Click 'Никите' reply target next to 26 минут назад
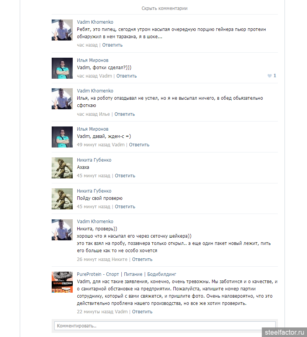The width and height of the screenshot is (307, 337). tap(119, 259)
